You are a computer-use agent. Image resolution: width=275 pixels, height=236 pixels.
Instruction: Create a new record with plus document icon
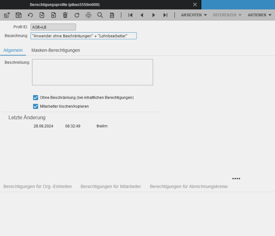42,15
